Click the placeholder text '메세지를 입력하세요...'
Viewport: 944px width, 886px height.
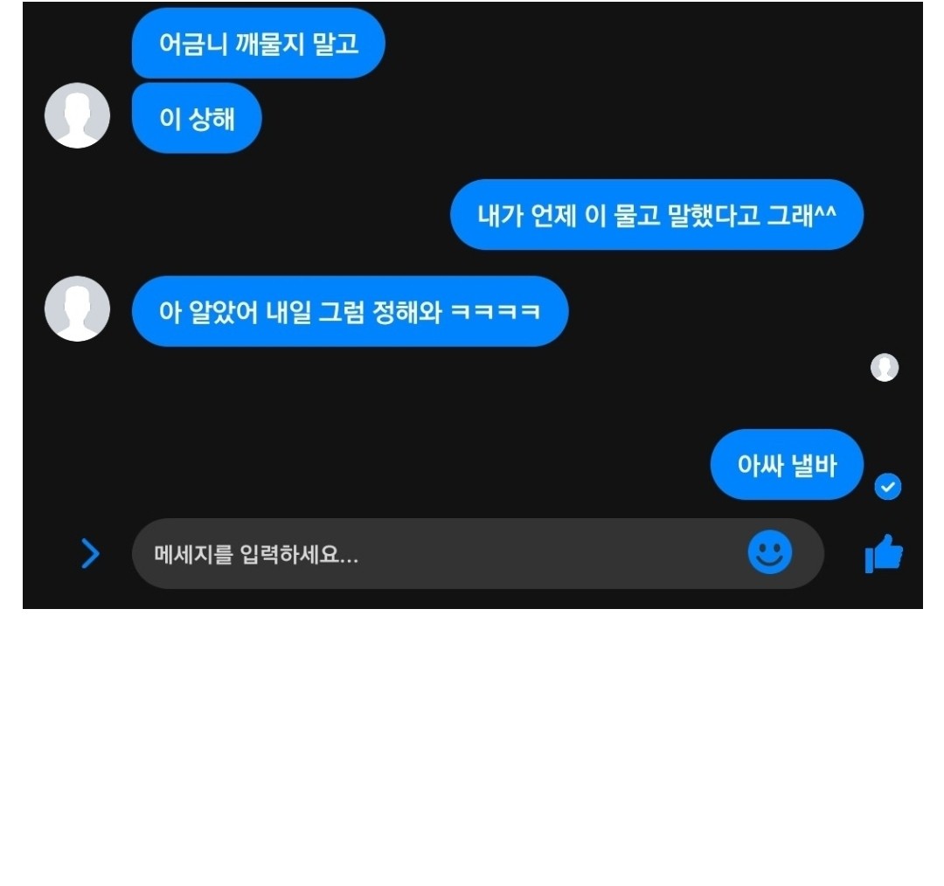[256, 554]
